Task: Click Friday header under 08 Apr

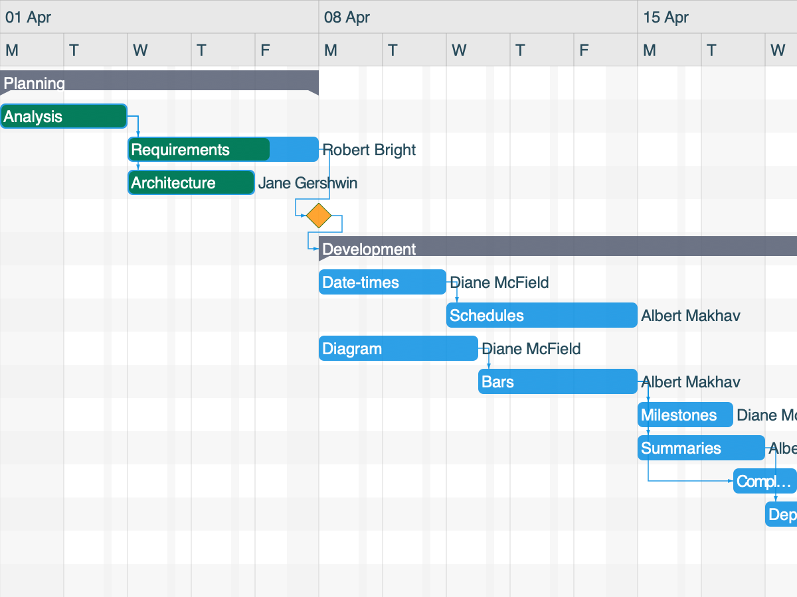Action: 606,50
